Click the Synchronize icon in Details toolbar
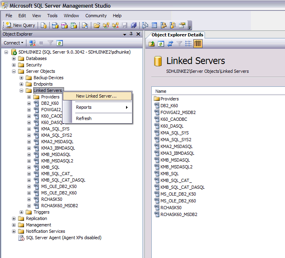285x258 pixels. pyautogui.click(x=170, y=44)
